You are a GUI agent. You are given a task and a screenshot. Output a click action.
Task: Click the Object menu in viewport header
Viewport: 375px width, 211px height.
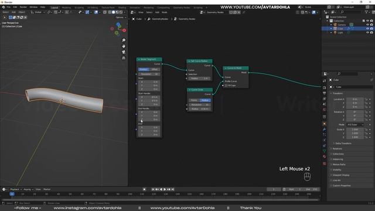[x=22, y=12]
